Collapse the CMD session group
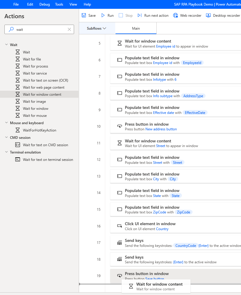241x295 pixels. [6, 137]
